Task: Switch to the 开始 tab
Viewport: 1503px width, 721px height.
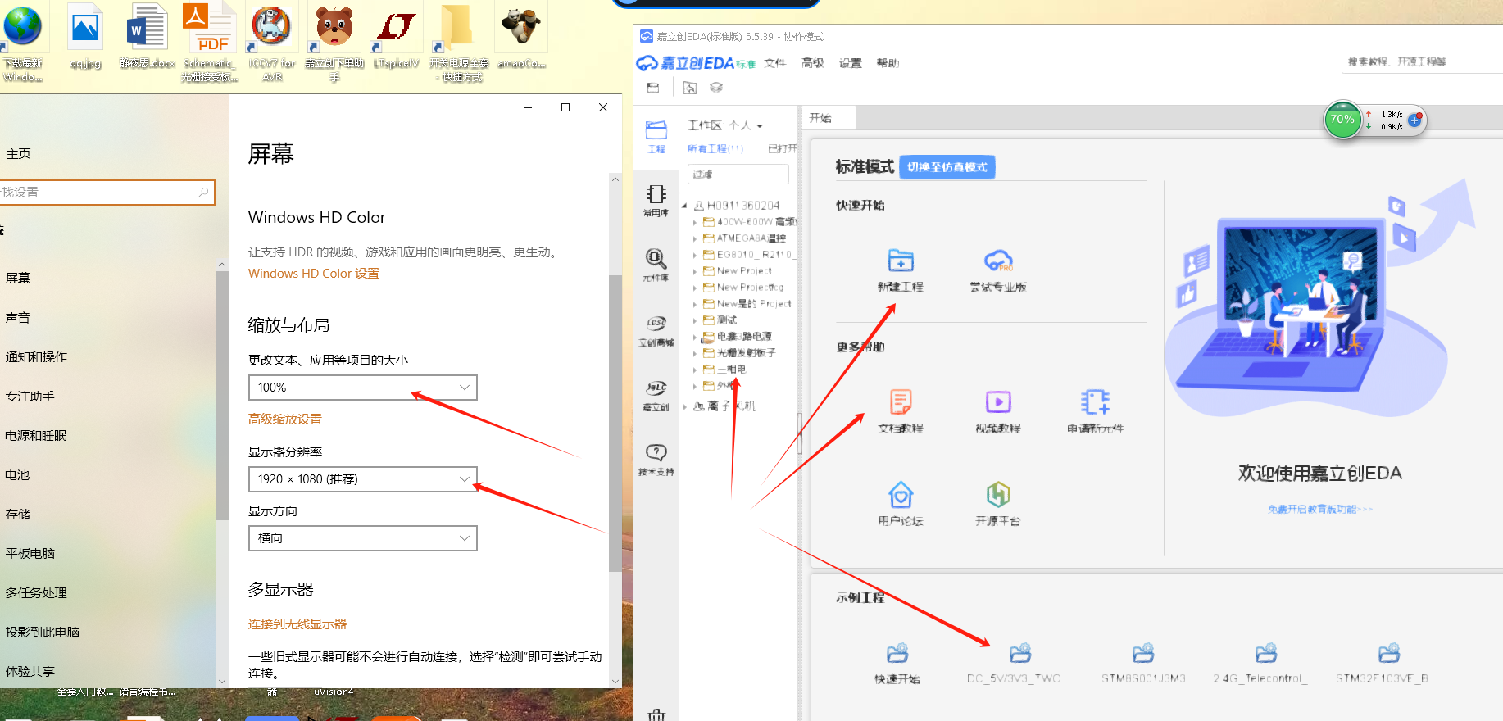Action: (x=828, y=118)
